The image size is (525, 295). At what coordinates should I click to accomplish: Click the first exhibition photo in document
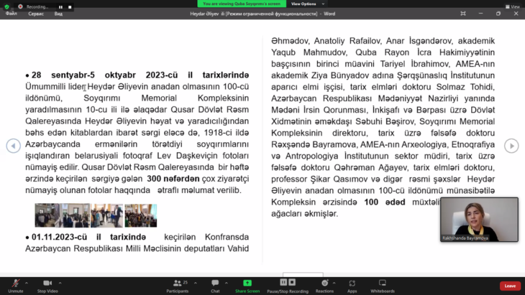(x=47, y=215)
